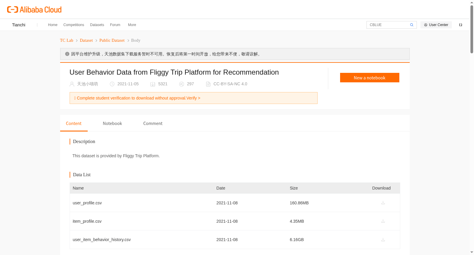474x255 pixels.
Task: Open the Home menu item
Action: (53, 25)
